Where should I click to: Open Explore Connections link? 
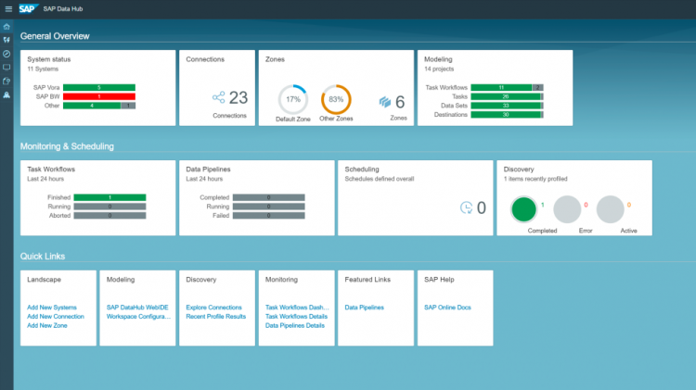pos(214,308)
